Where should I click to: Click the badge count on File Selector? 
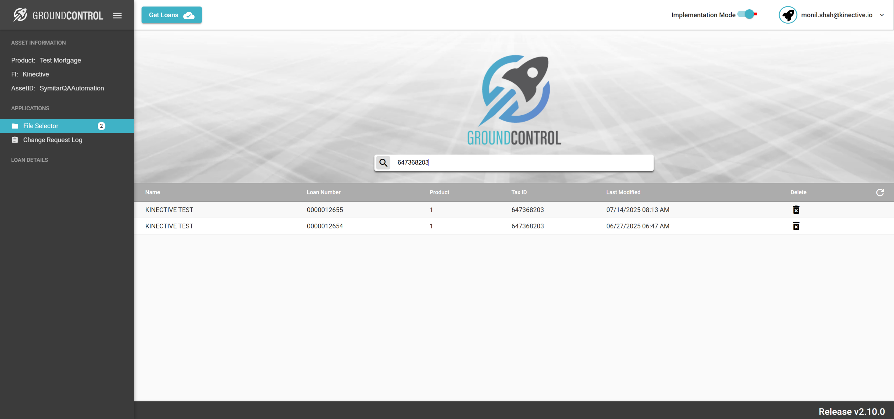point(101,126)
